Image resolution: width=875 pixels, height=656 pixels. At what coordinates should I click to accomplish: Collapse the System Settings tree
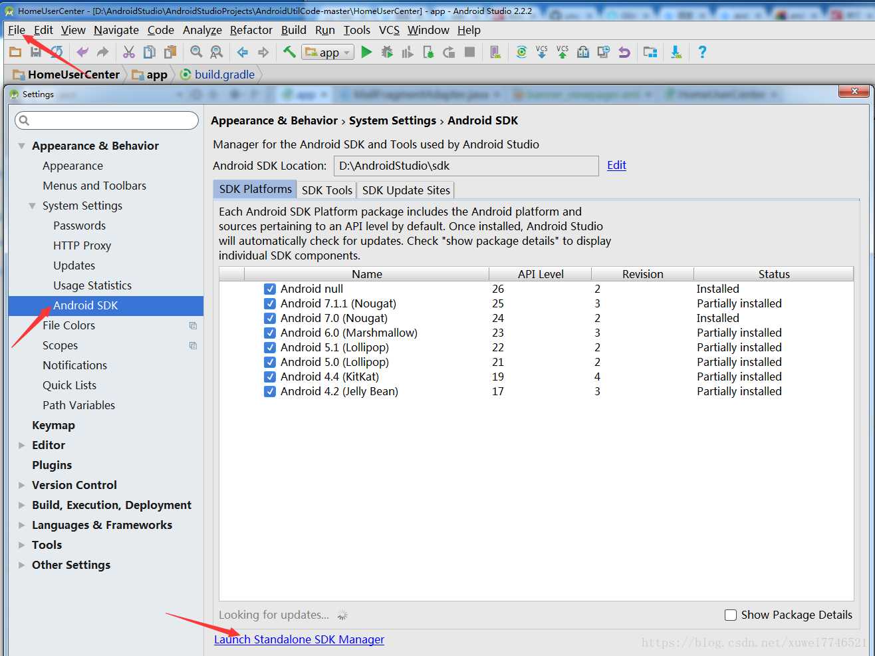point(32,206)
